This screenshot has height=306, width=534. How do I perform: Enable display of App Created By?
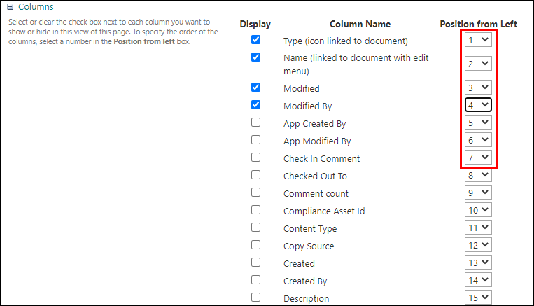[255, 123]
